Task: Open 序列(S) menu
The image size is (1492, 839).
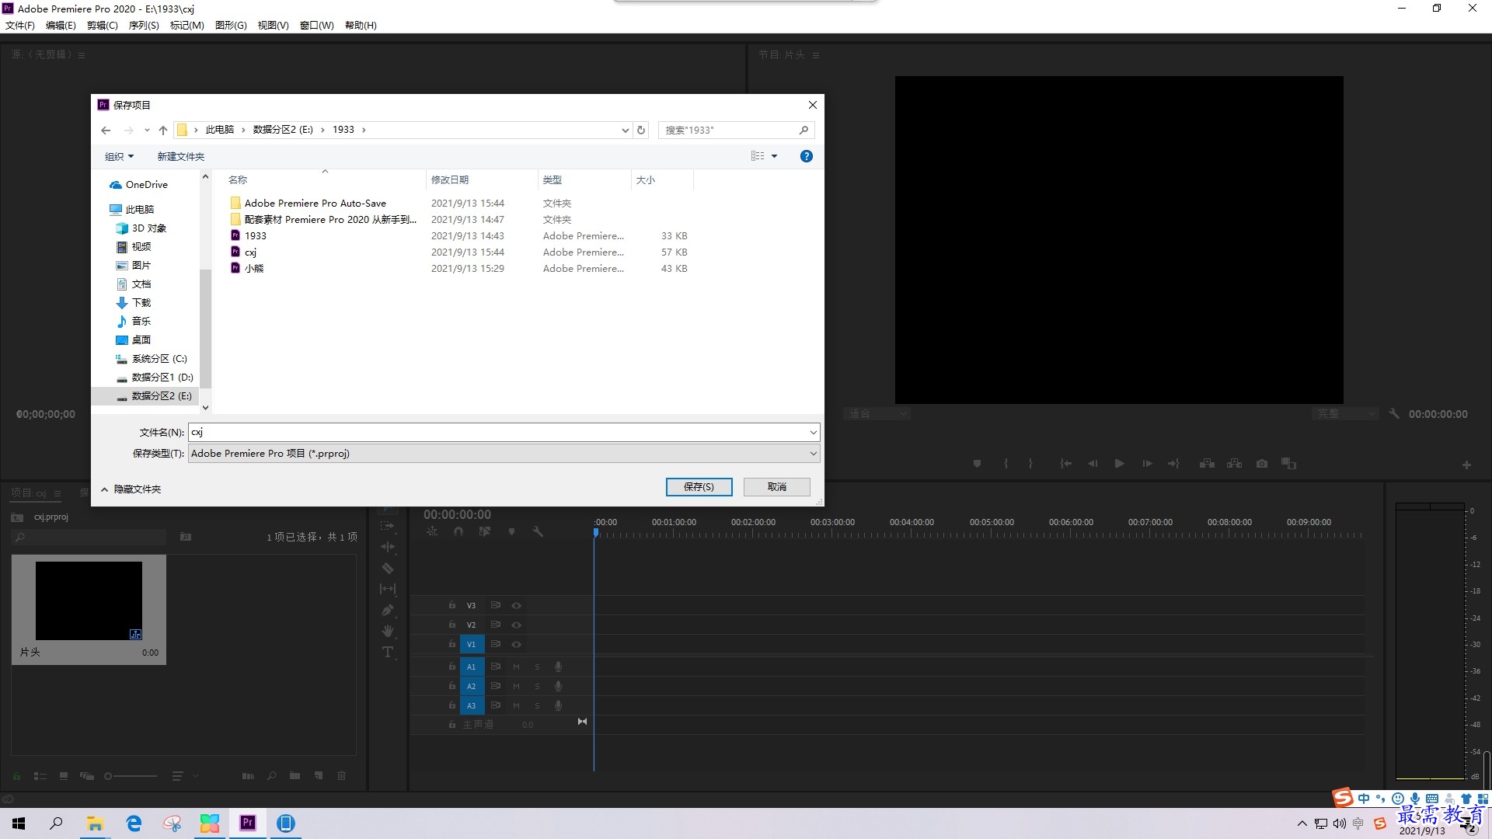Action: 144,26
